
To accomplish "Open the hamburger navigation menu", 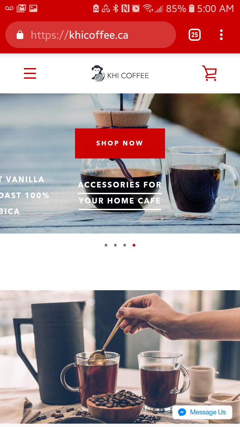I will (30, 73).
